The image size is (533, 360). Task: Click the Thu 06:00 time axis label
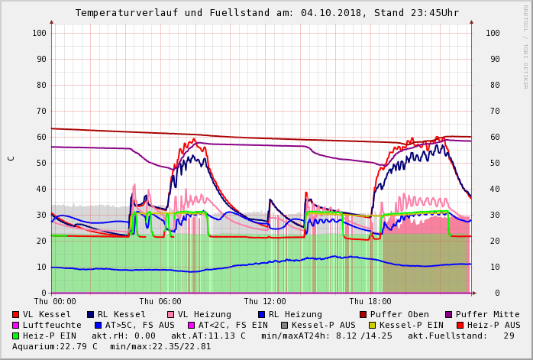[x=160, y=302]
